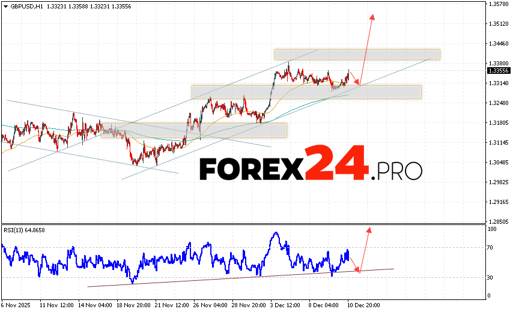Click the OHLC values 1.33231 1.33588 text

tap(67, 7)
